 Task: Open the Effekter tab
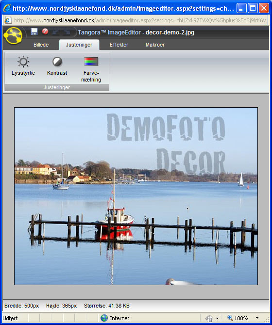point(119,45)
